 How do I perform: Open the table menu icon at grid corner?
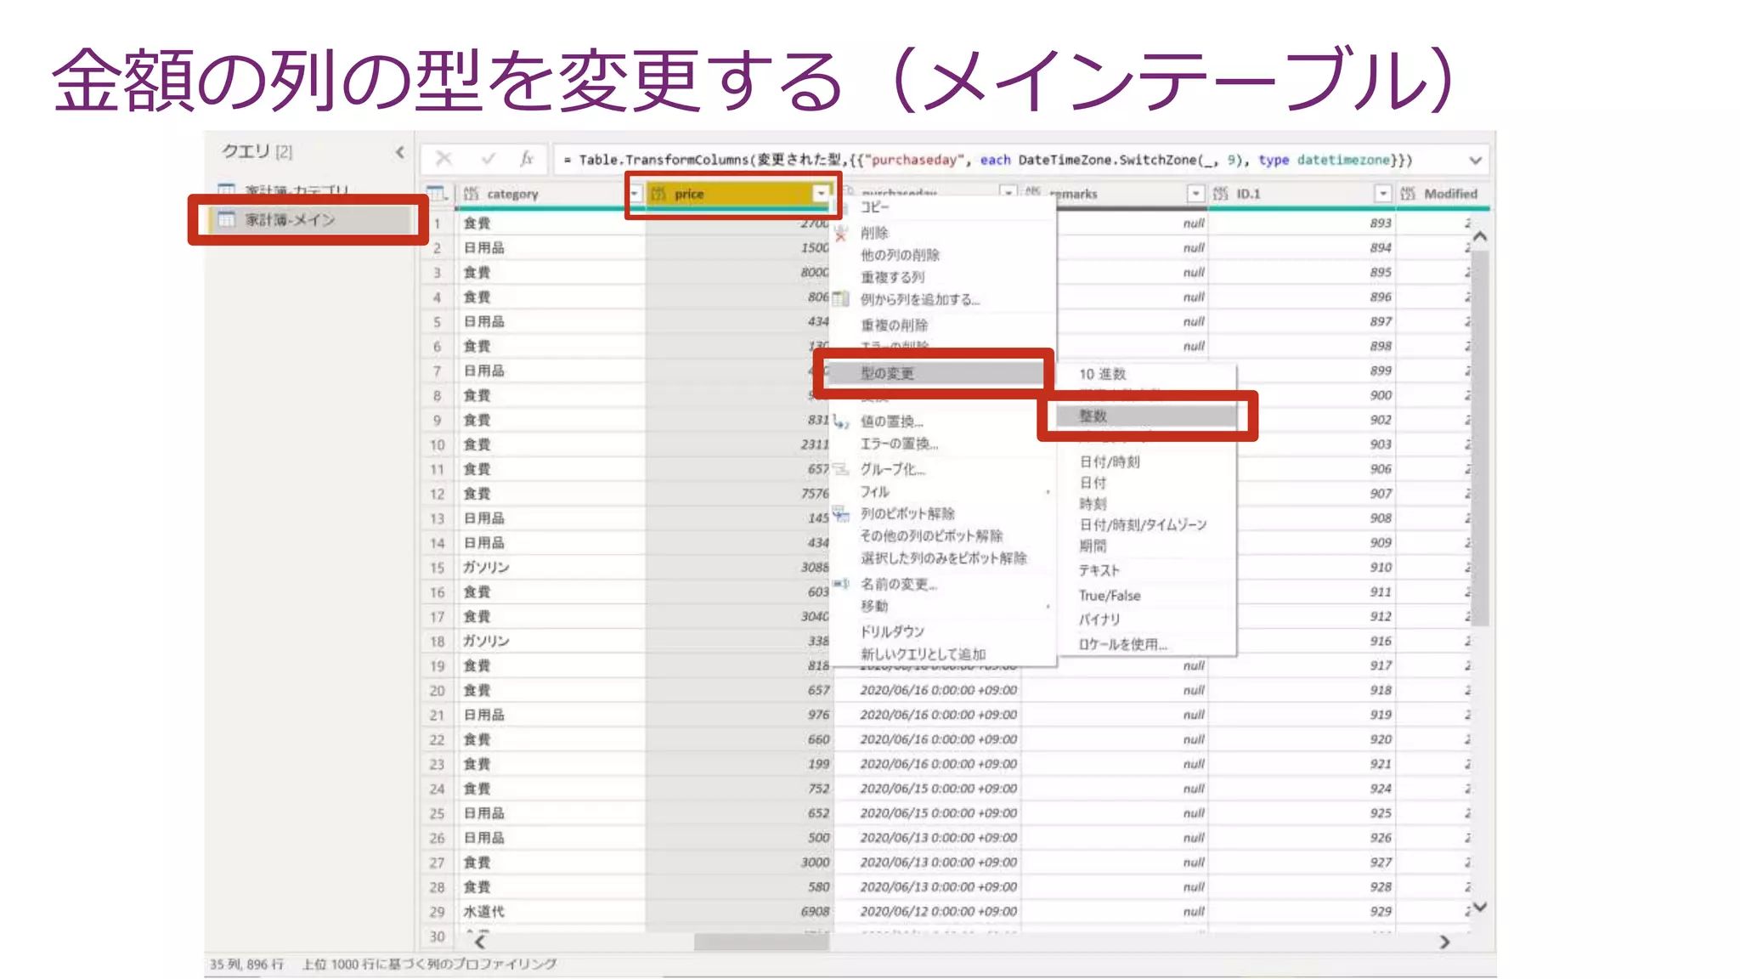pyautogui.click(x=436, y=194)
